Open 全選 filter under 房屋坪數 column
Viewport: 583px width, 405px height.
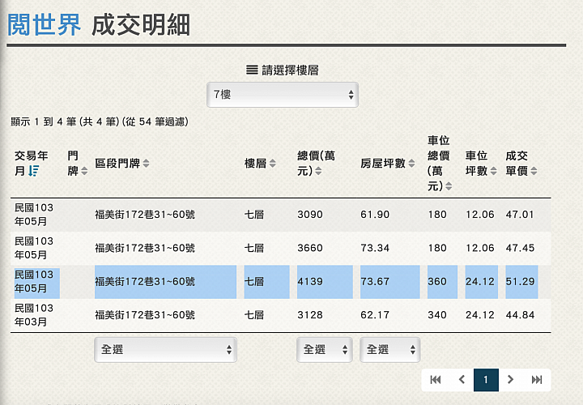tap(389, 350)
